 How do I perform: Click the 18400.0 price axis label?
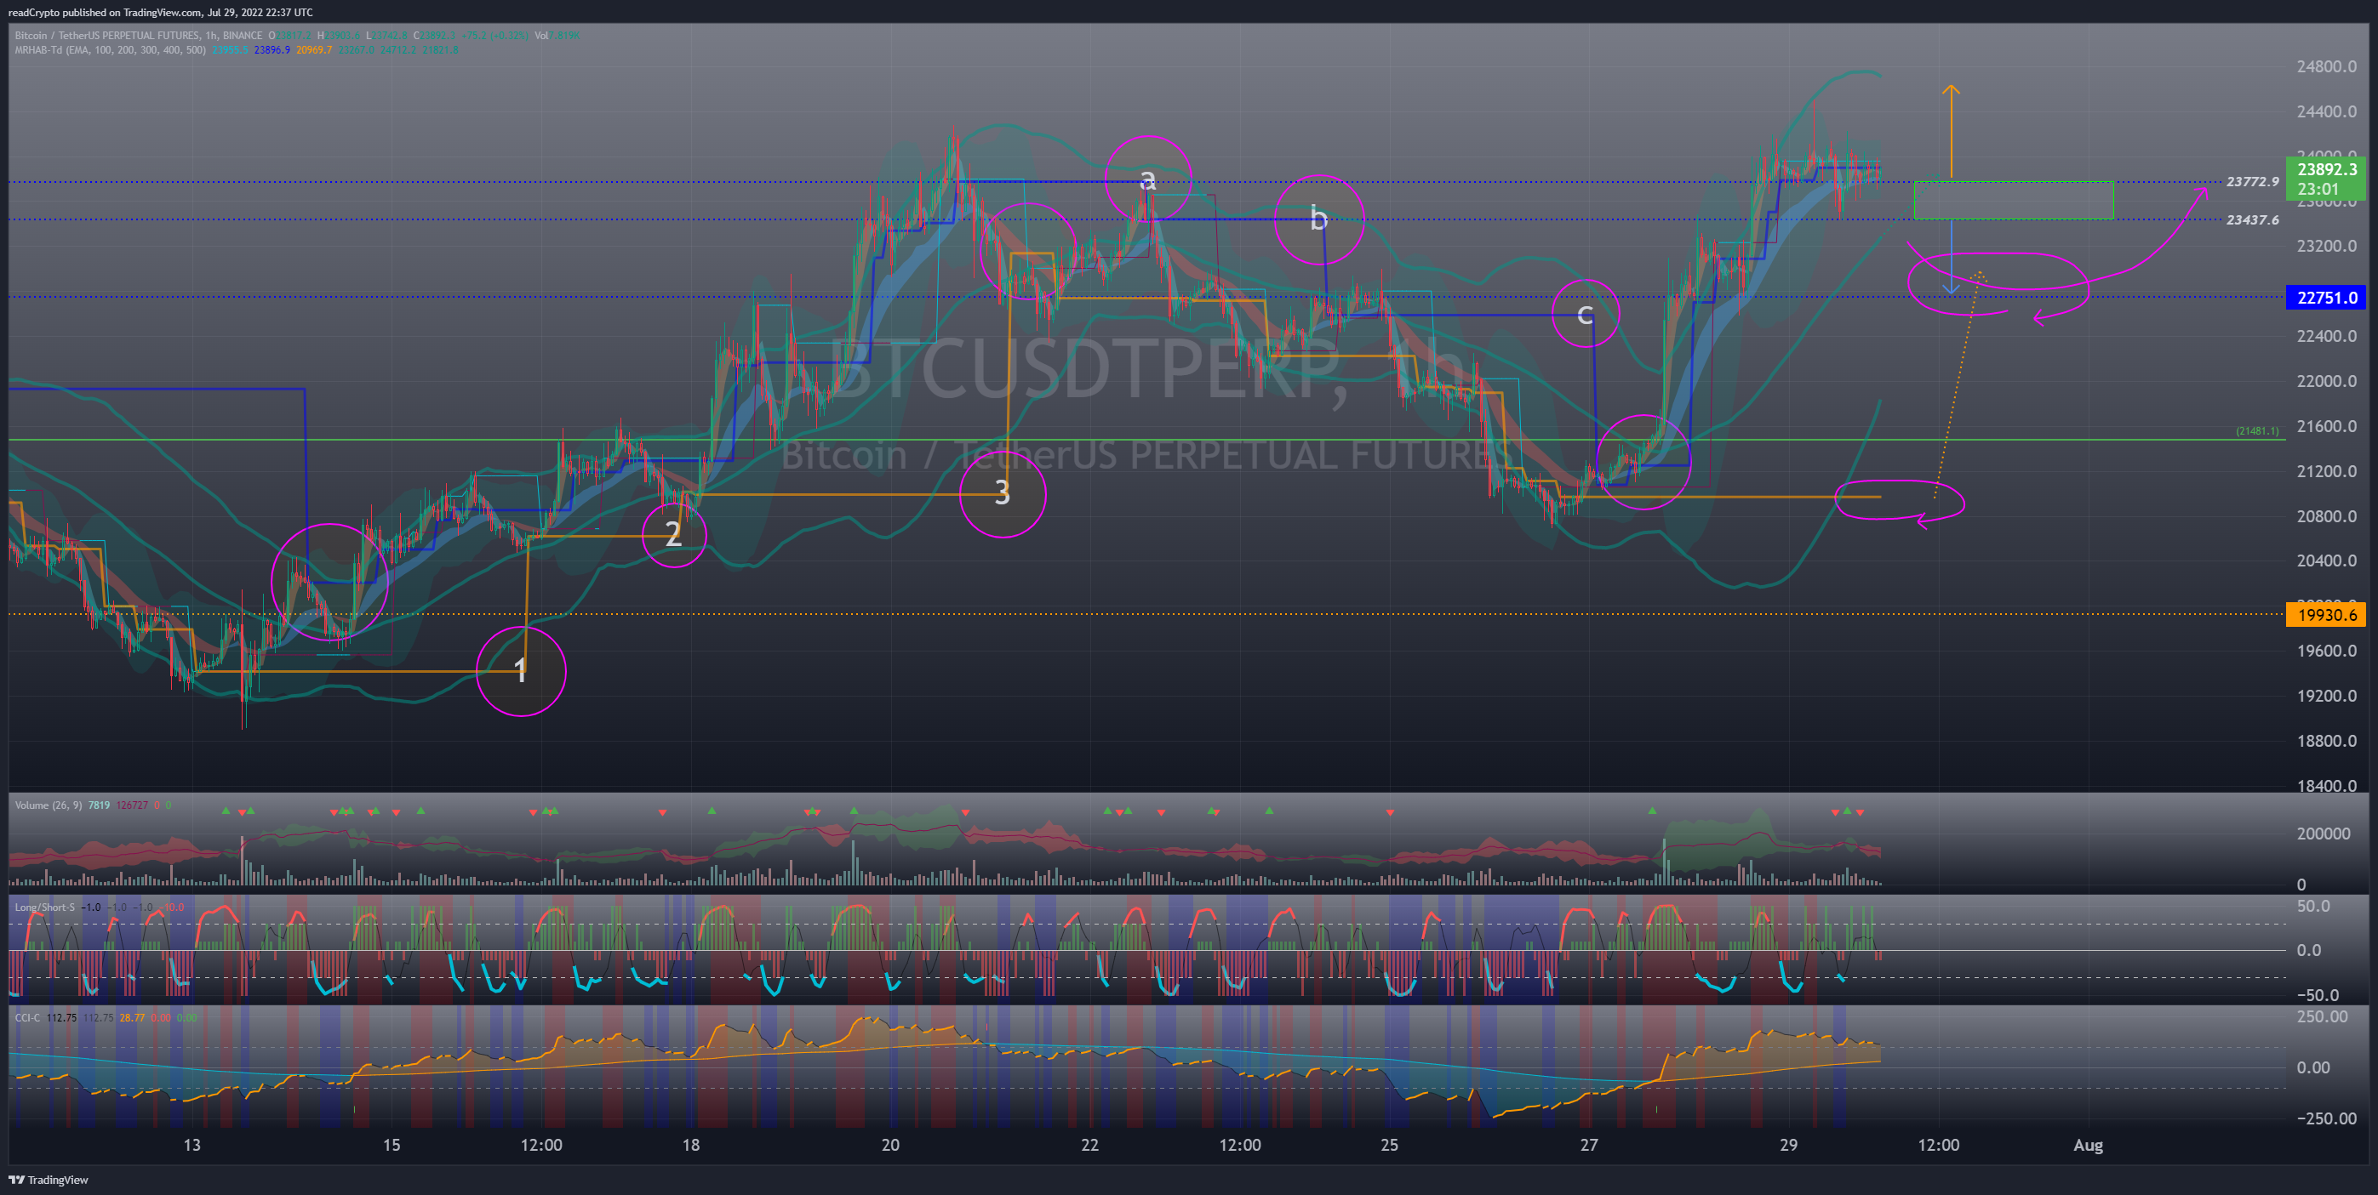[x=2326, y=785]
